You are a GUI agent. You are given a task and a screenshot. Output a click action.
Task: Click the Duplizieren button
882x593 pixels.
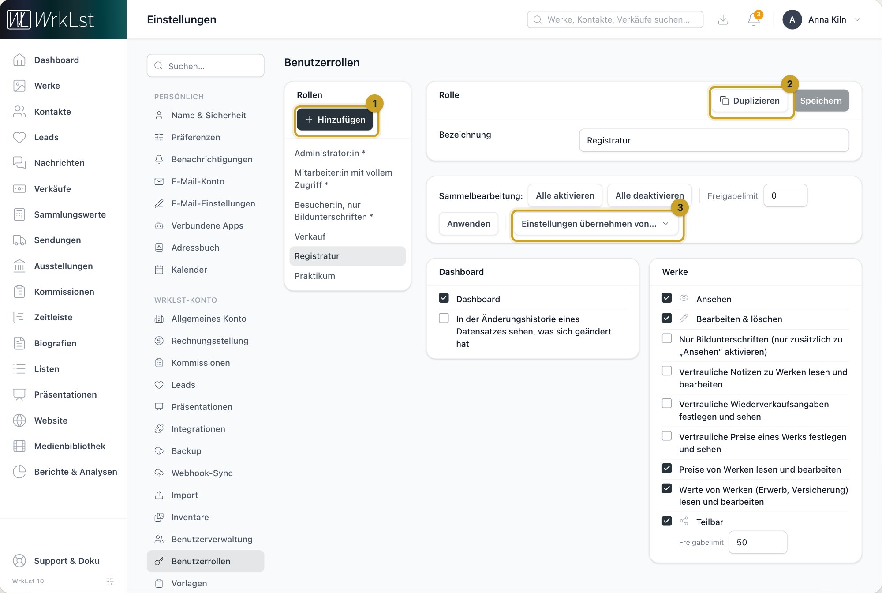click(750, 101)
